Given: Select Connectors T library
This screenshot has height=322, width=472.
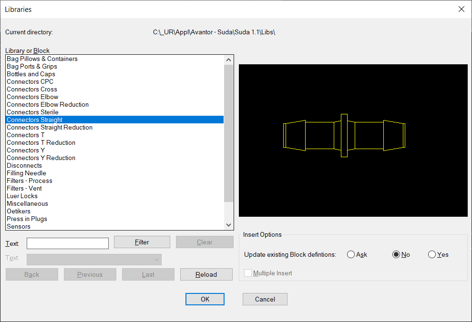Looking at the screenshot, I should 115,135.
